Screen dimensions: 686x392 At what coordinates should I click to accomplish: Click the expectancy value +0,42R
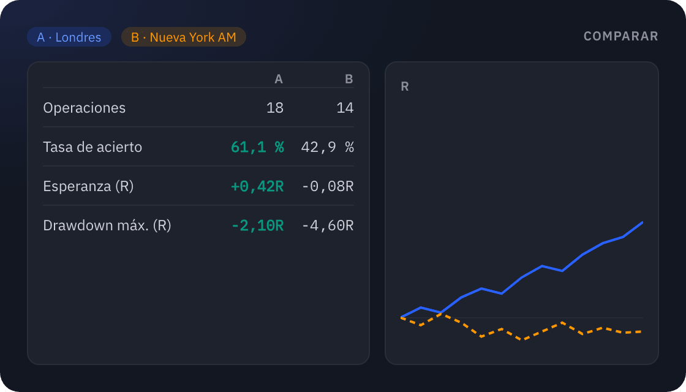point(257,186)
